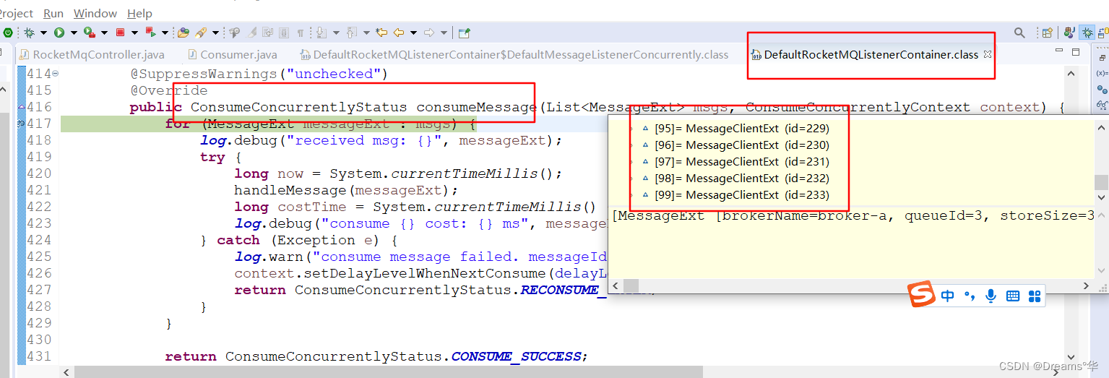
Task: Click the magnifier Quick Access search icon
Action: pyautogui.click(x=1019, y=33)
